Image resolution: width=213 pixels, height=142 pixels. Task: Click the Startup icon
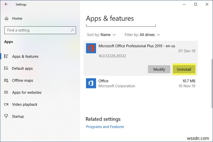point(6,116)
